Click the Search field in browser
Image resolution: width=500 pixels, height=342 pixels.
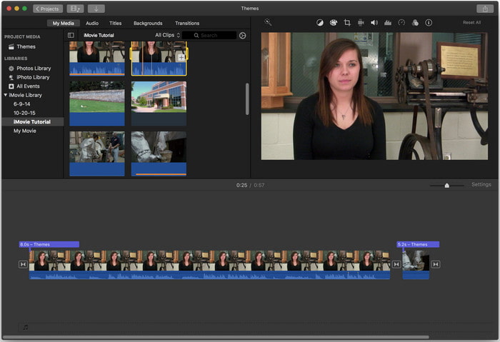209,36
